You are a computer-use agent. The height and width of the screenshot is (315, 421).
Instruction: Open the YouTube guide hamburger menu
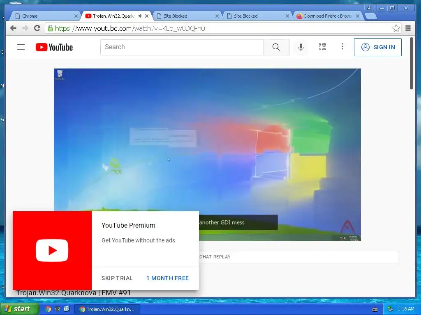(21, 47)
